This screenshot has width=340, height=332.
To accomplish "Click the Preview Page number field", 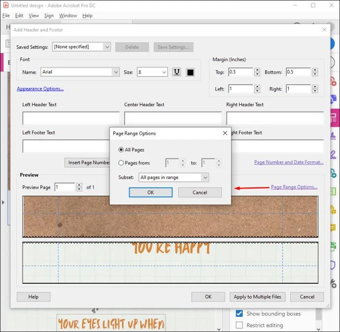I will [65, 187].
